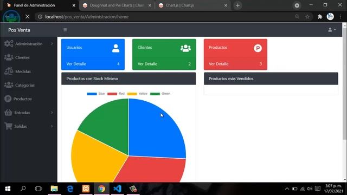The image size is (347, 195).
Task: Open Clientes from the sidebar
Action: click(x=22, y=57)
